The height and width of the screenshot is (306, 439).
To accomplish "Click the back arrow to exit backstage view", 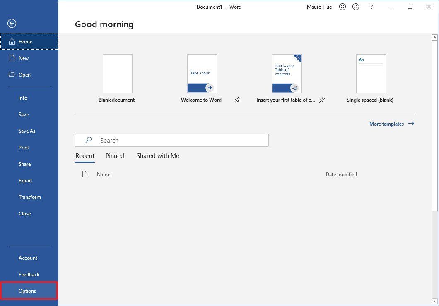I will click(x=11, y=24).
